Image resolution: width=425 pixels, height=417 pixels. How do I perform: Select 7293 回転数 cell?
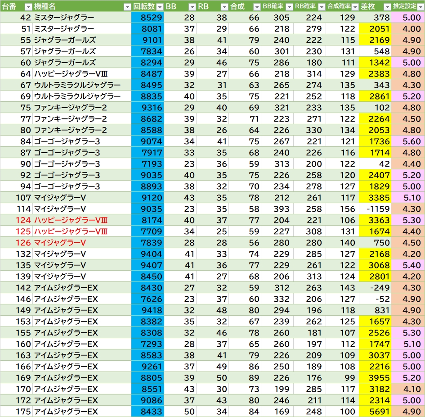pyautogui.click(x=148, y=344)
